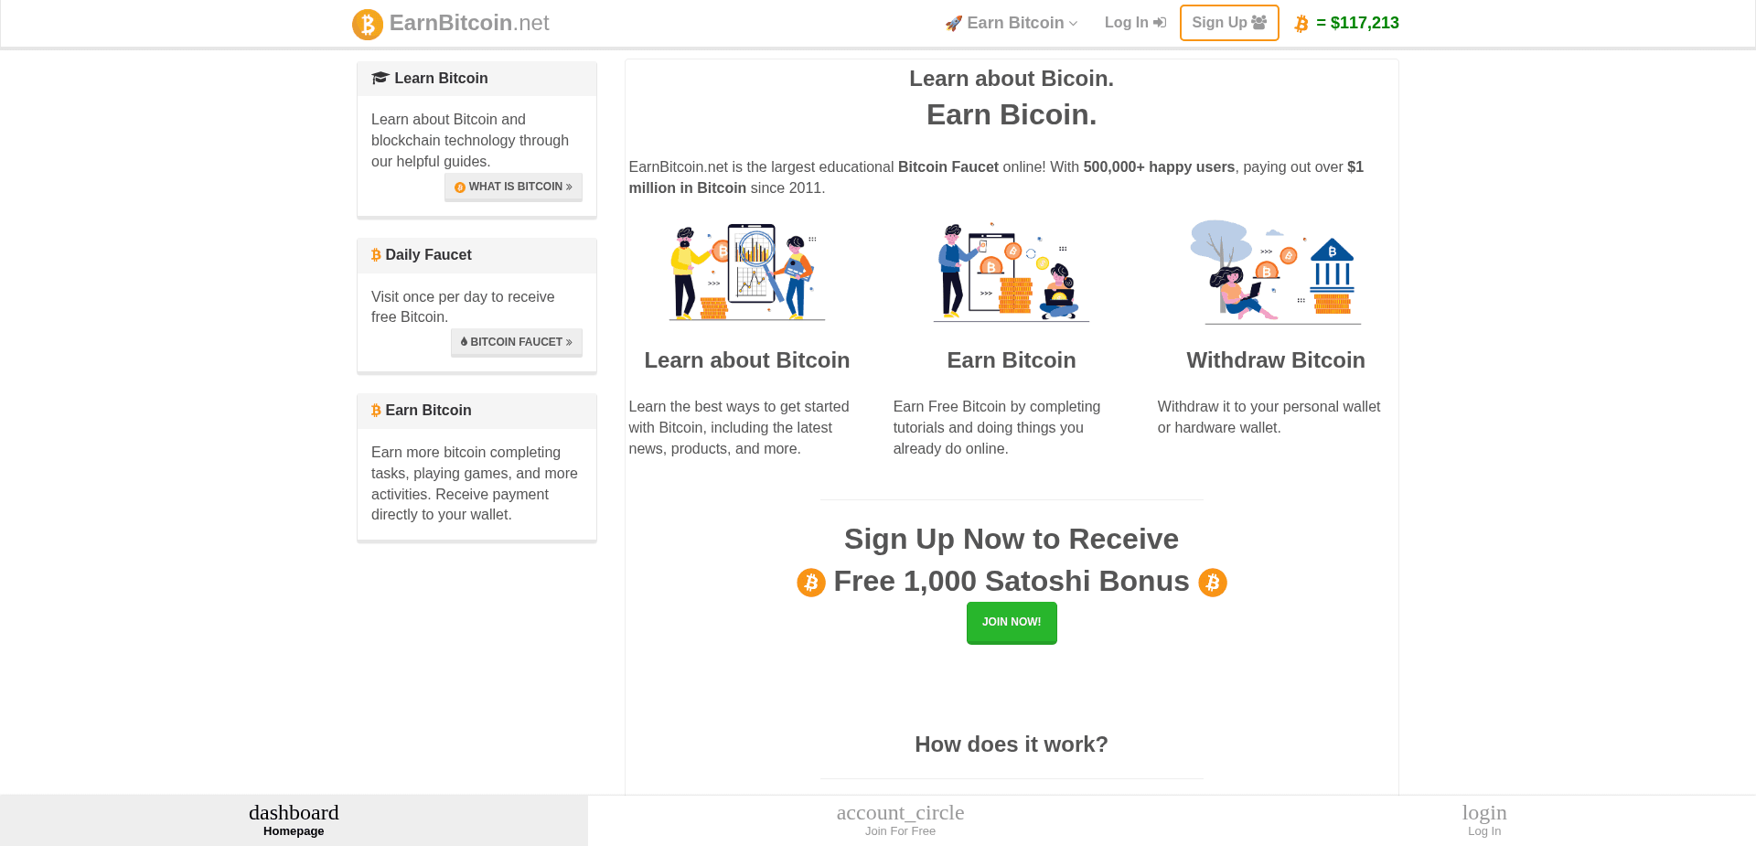Open the Log In navbar link

(x=1135, y=23)
